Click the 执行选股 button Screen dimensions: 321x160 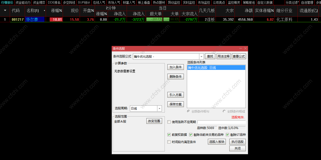(238, 142)
